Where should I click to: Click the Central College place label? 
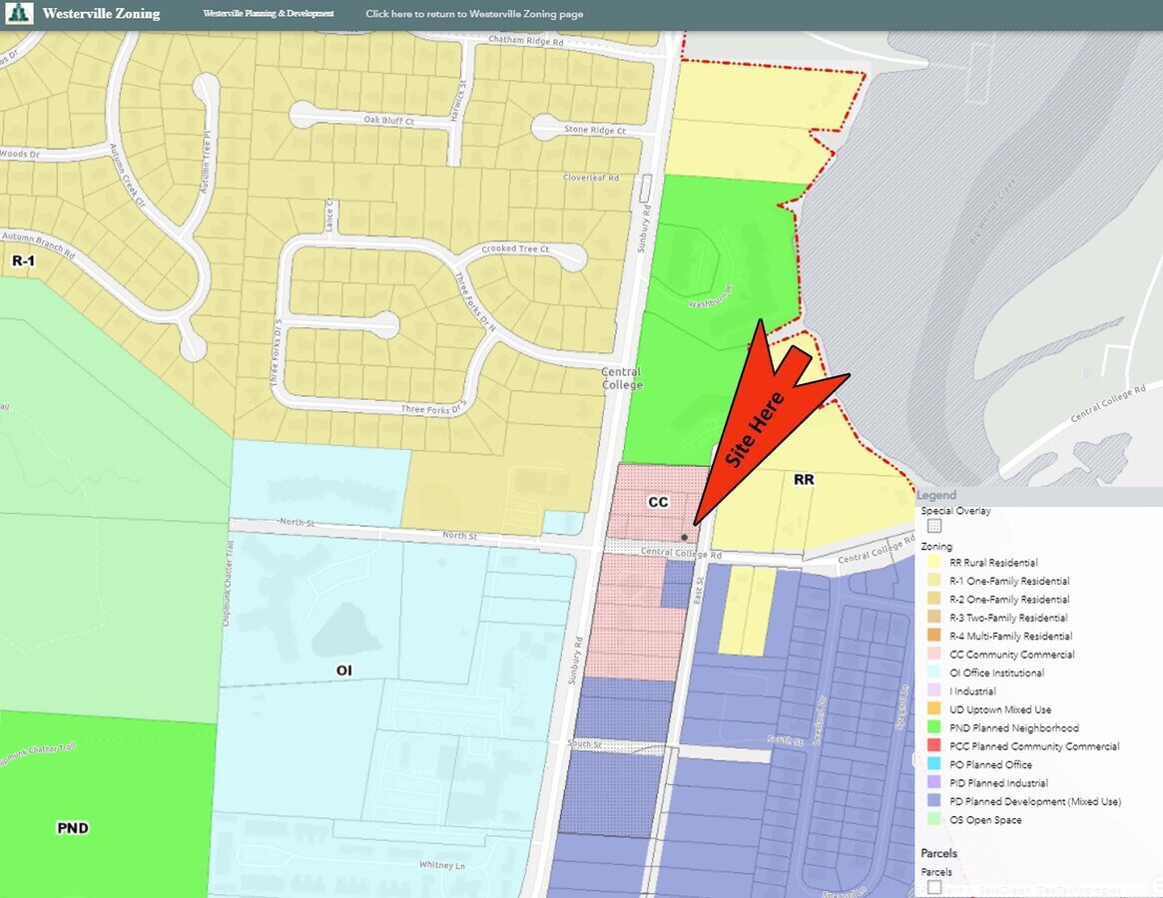[621, 378]
